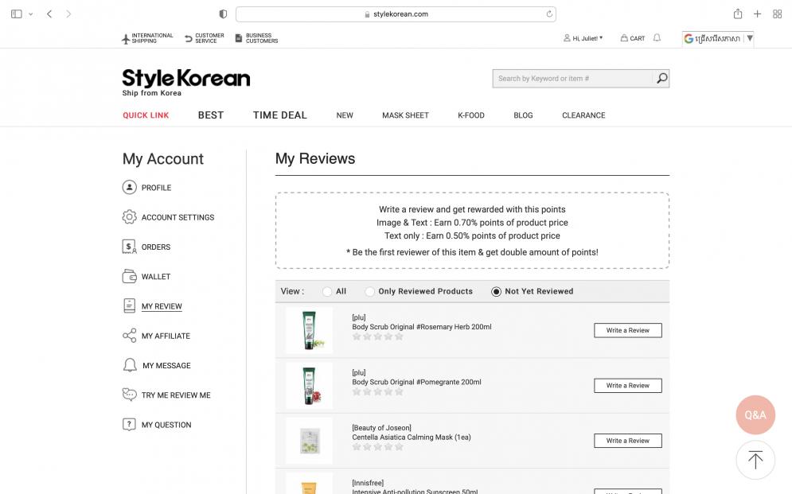
Task: Open the MASK SHEET section
Action: pos(405,115)
